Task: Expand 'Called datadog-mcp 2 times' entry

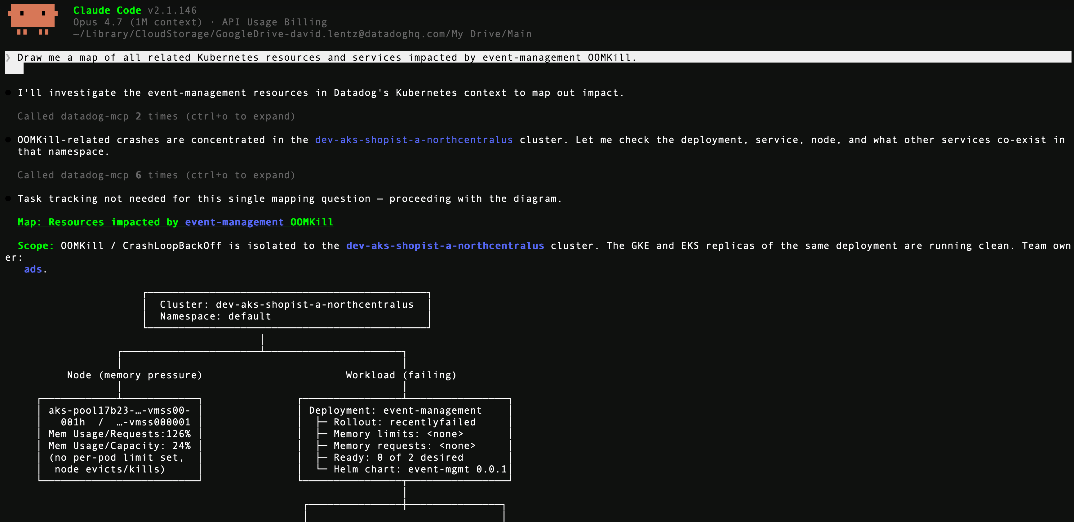Action: click(x=156, y=116)
